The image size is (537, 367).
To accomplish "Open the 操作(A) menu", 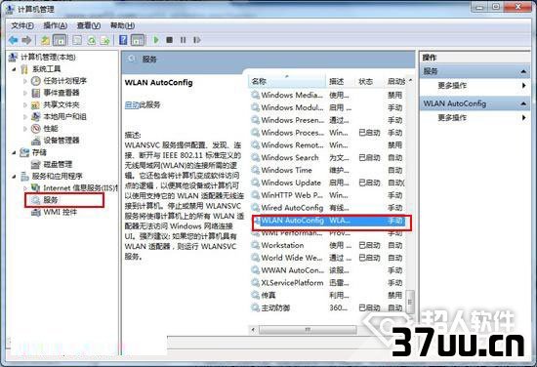I will [55, 25].
